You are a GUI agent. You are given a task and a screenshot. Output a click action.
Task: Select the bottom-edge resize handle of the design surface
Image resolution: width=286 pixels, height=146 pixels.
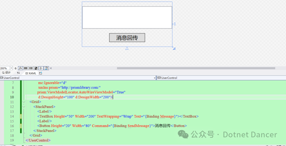point(127,49)
